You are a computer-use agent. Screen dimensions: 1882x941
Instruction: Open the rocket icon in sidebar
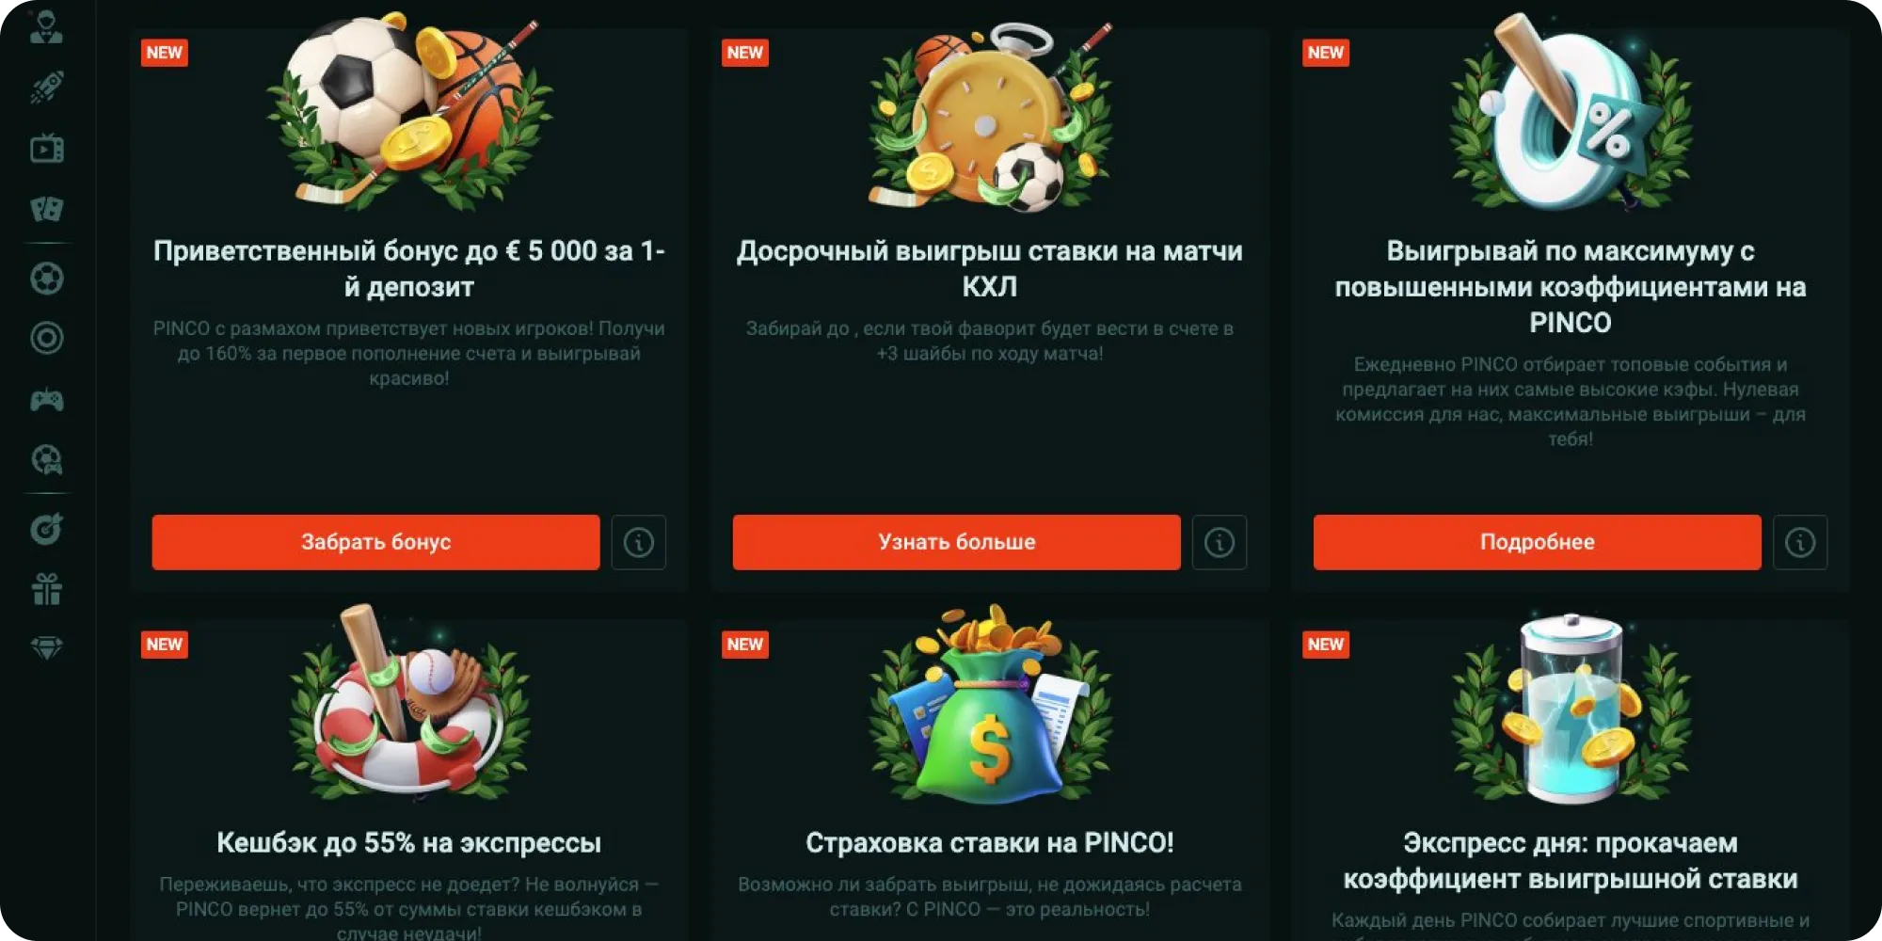pyautogui.click(x=47, y=88)
